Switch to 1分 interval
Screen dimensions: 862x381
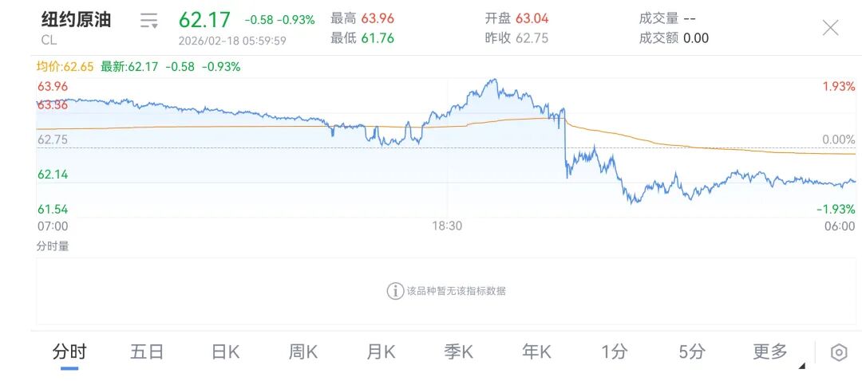615,352
